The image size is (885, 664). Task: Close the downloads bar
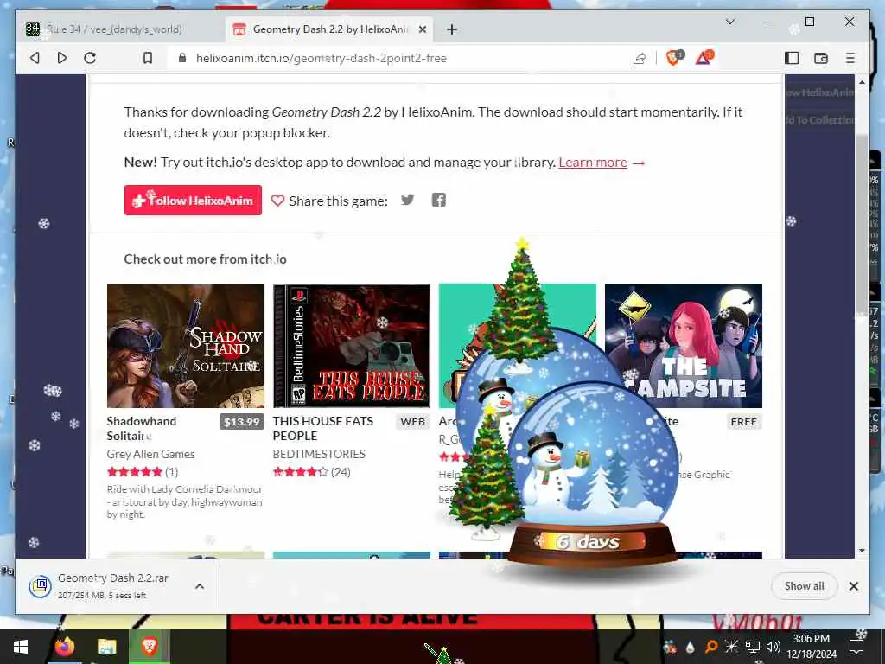853,586
